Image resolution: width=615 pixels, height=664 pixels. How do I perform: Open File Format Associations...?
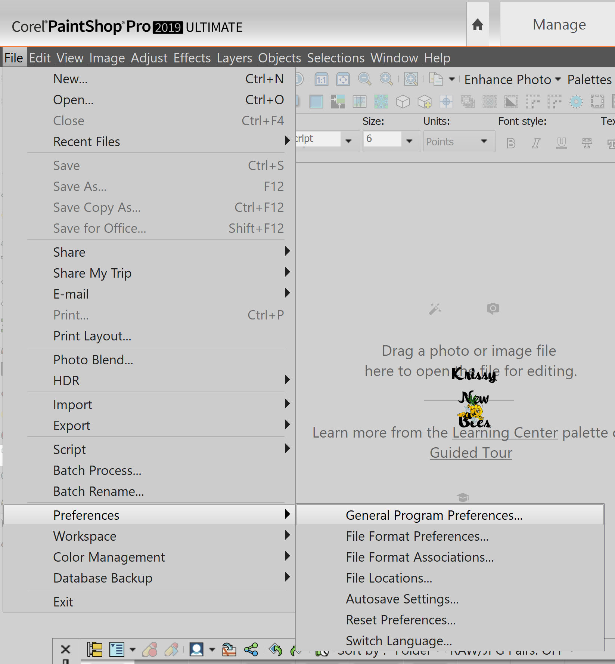[450, 557]
